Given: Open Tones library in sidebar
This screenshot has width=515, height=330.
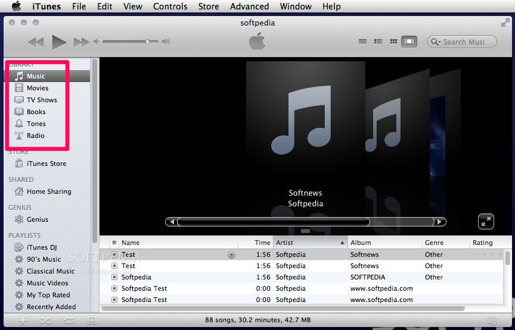Looking at the screenshot, I should pos(47,124).
